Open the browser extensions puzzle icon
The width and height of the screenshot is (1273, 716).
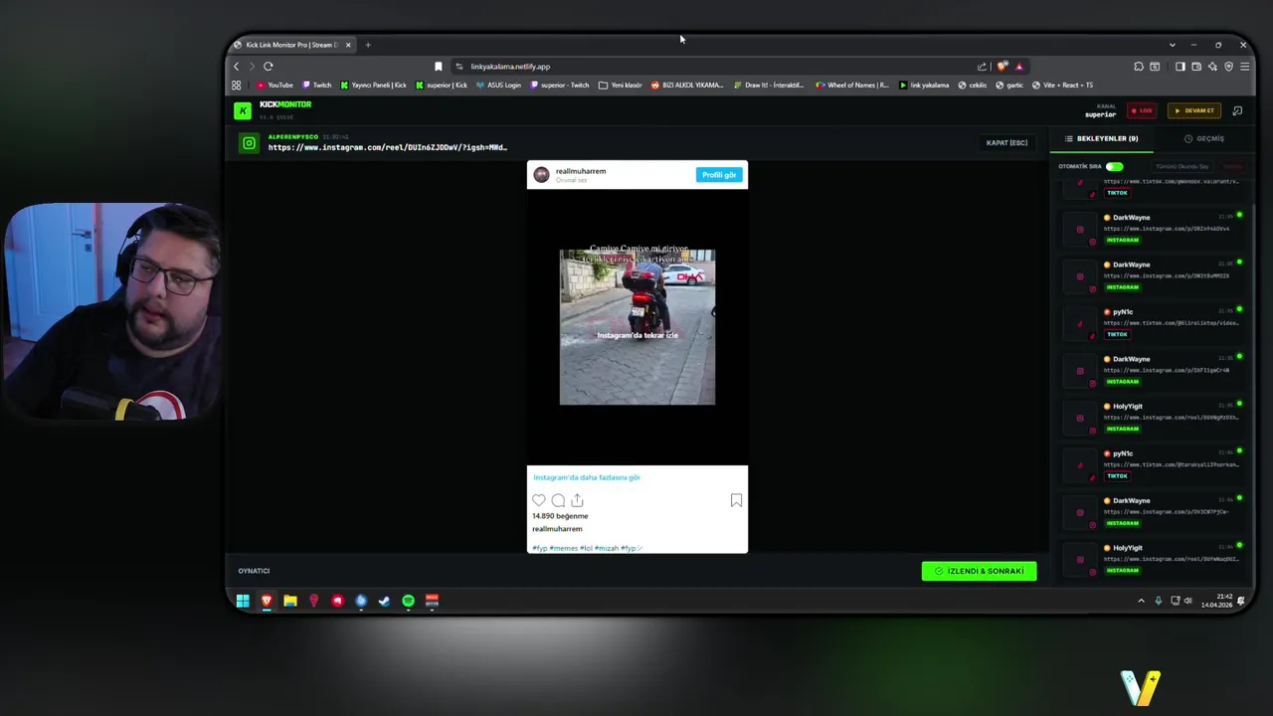(x=1139, y=67)
